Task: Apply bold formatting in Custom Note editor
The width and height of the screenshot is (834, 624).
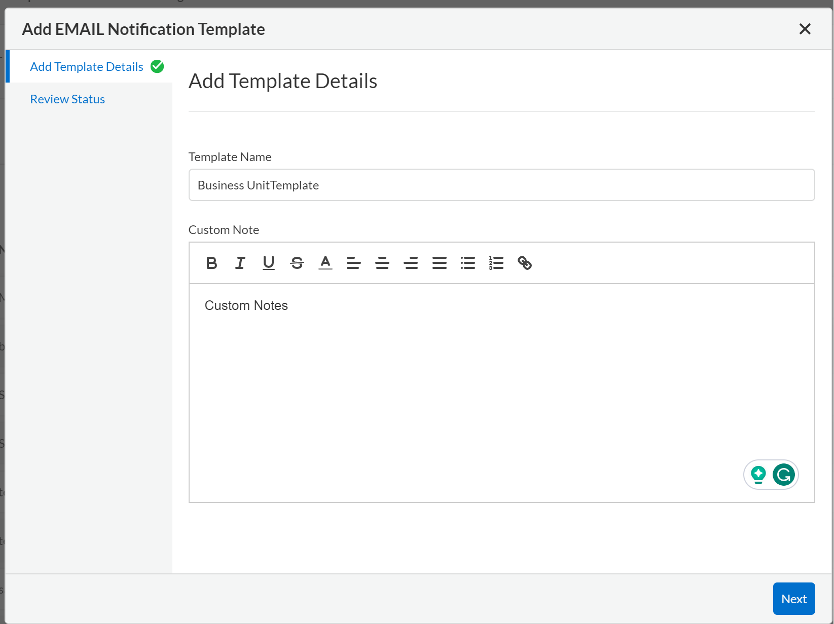Action: (x=211, y=263)
